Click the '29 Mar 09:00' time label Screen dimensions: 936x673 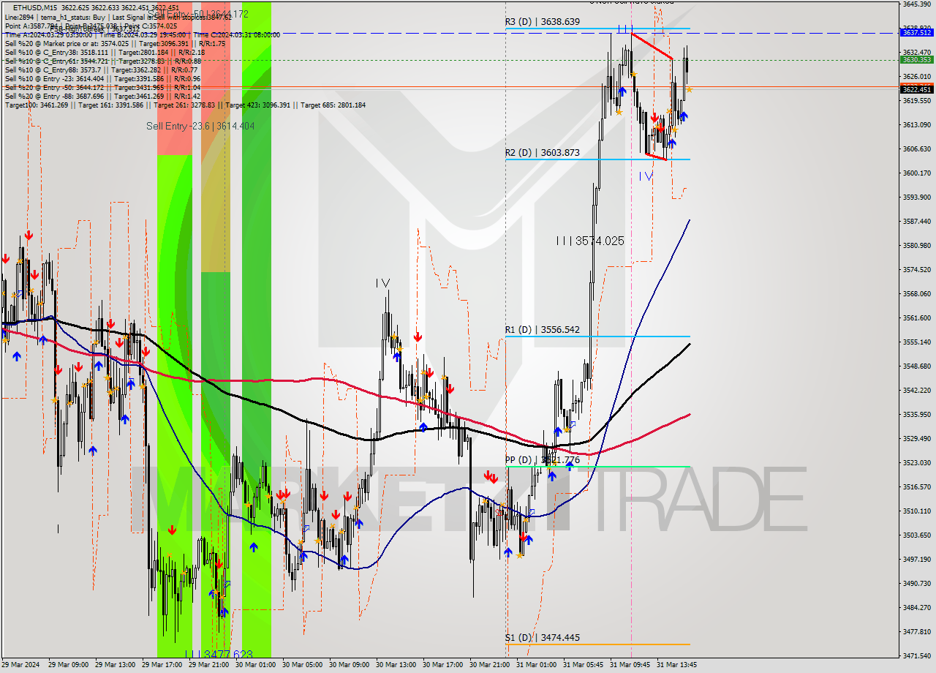click(69, 665)
